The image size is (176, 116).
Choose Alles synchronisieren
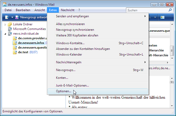[98, 24]
